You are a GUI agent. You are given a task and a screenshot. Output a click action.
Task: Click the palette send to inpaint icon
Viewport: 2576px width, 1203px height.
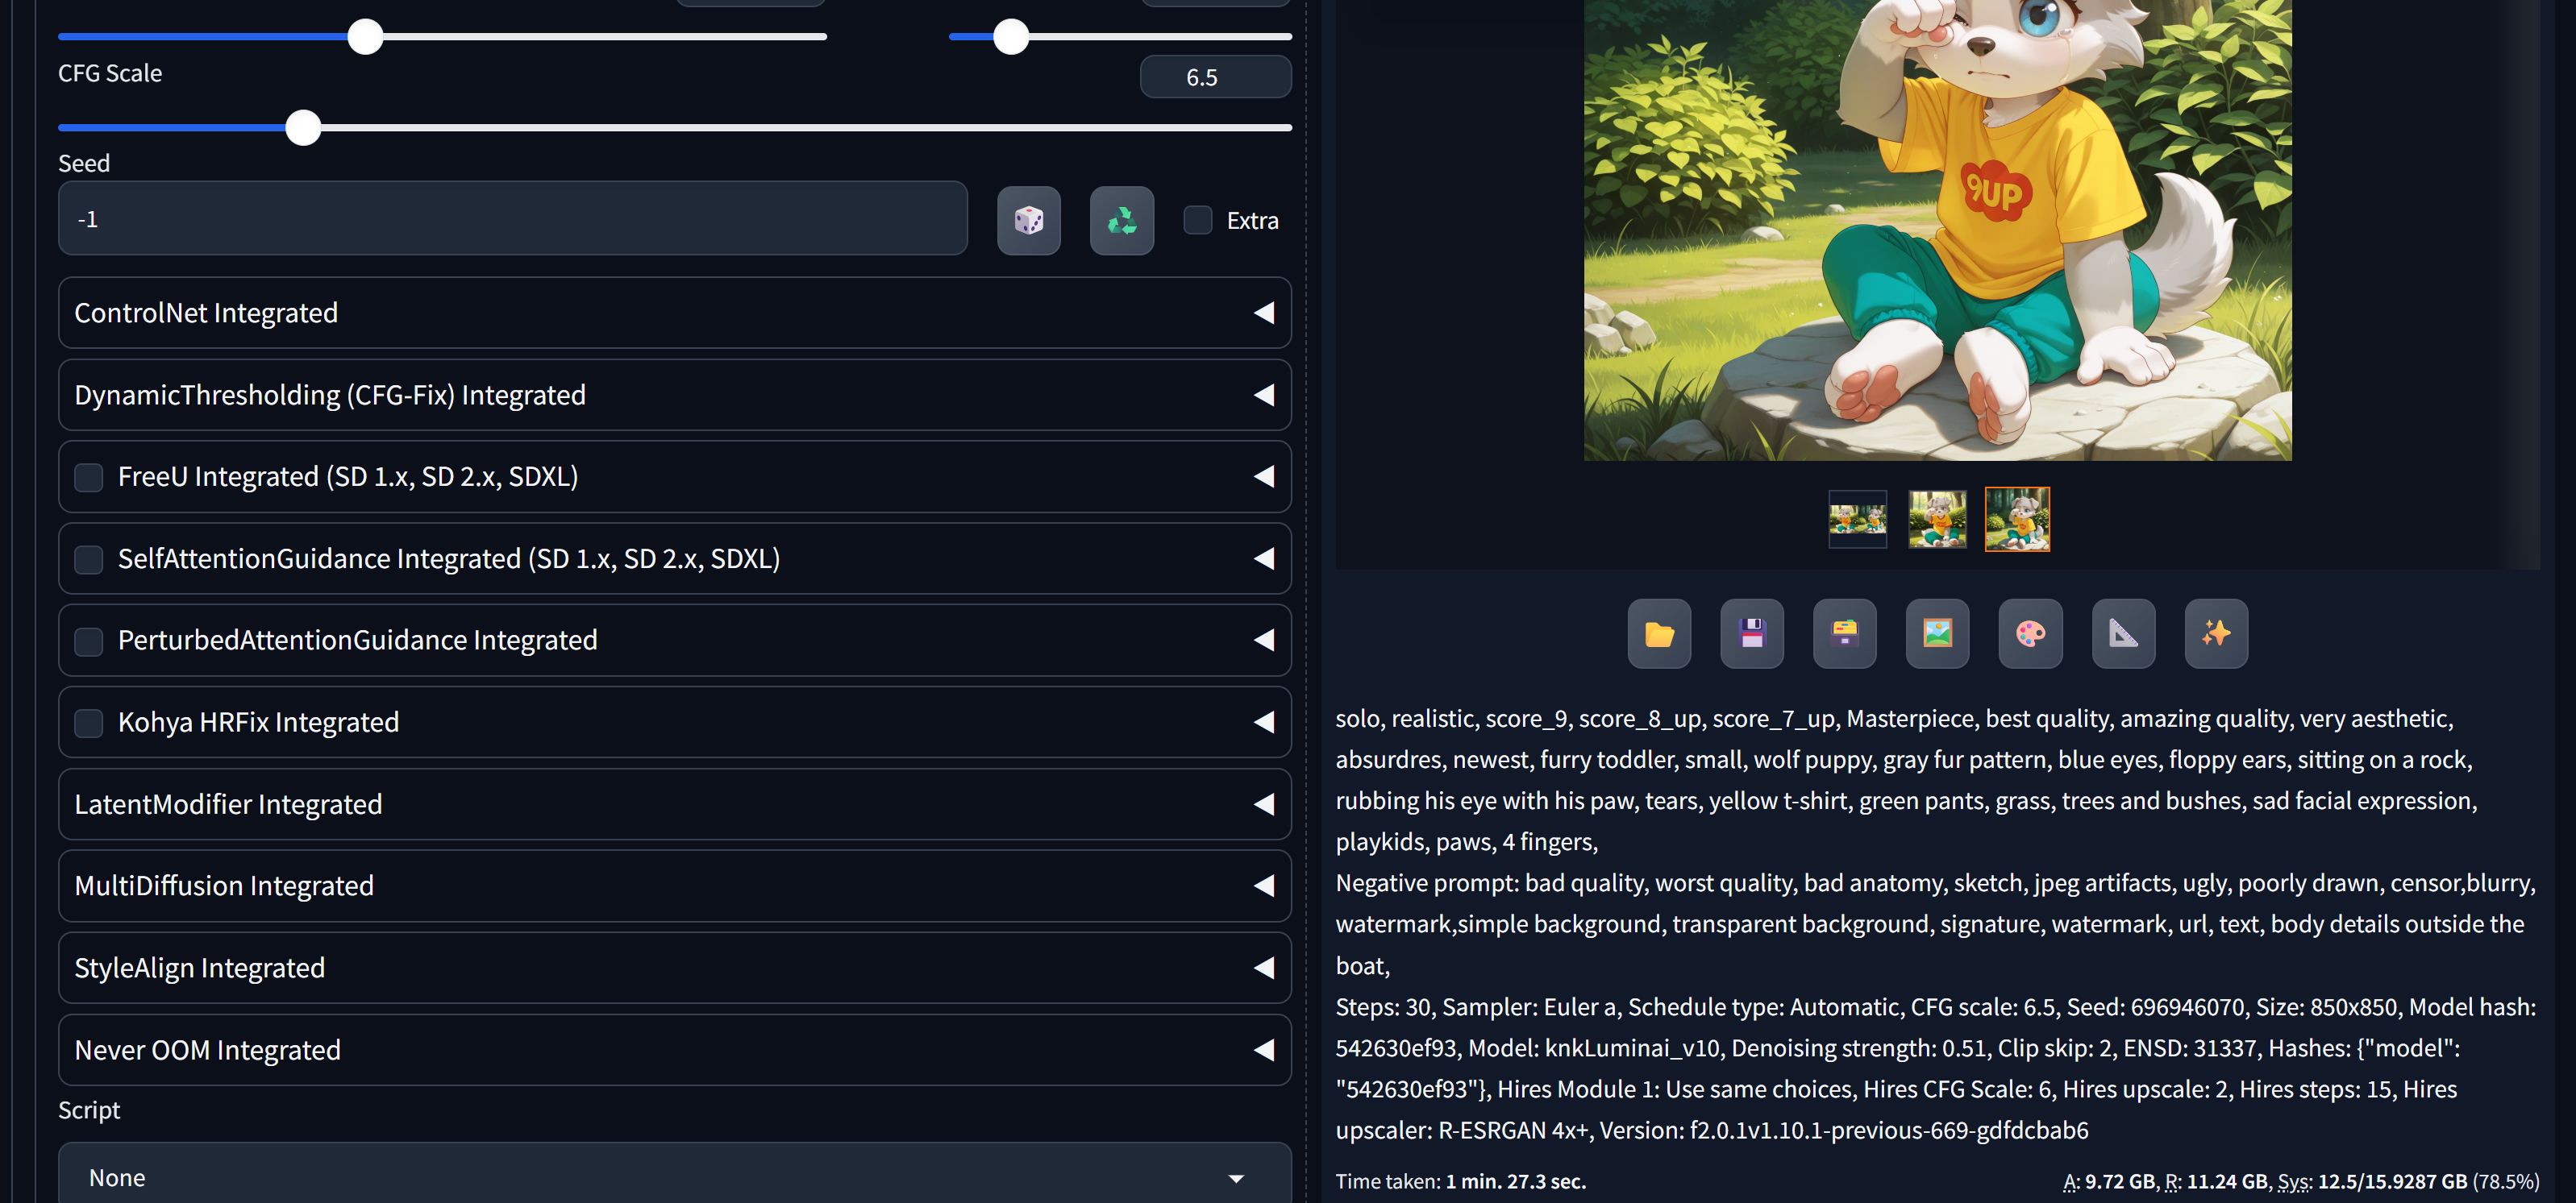click(x=2030, y=633)
